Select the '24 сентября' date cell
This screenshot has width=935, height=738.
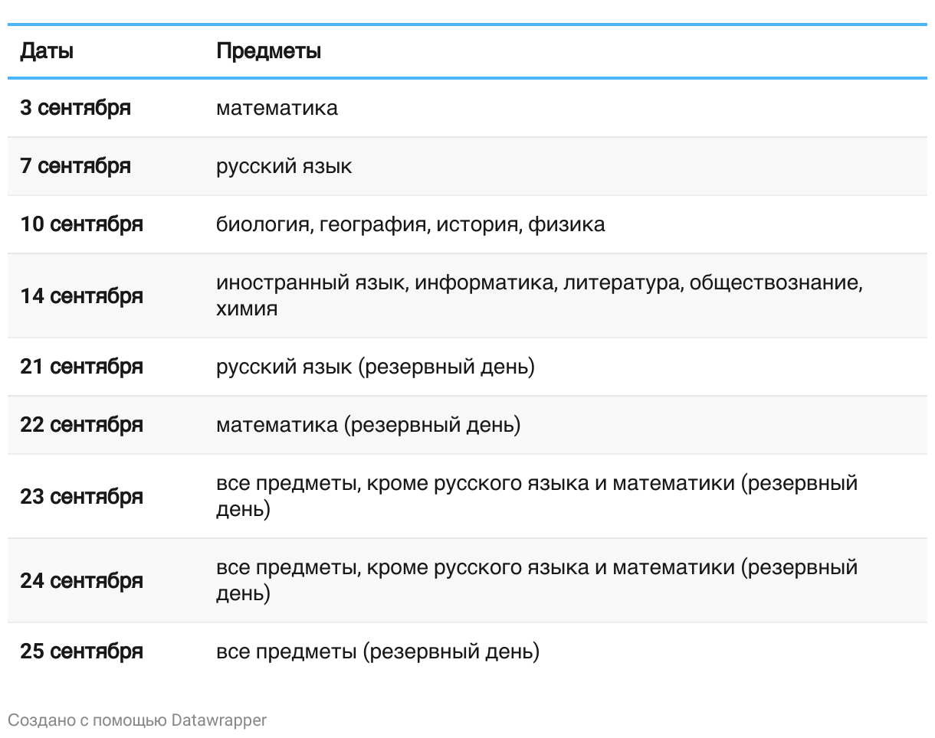click(81, 581)
